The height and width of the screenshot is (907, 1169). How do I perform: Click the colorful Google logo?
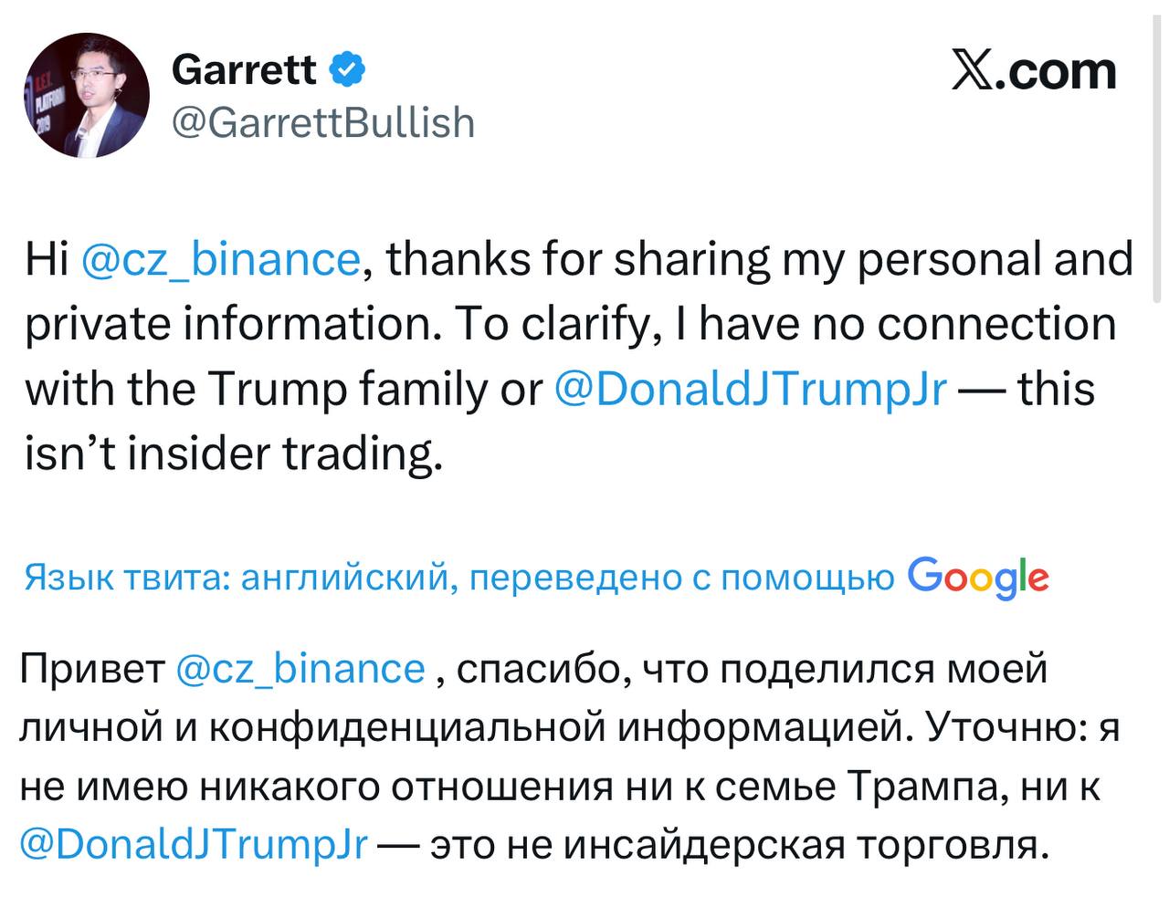click(978, 577)
